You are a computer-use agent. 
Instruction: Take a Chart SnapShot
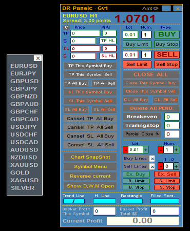click(90, 157)
